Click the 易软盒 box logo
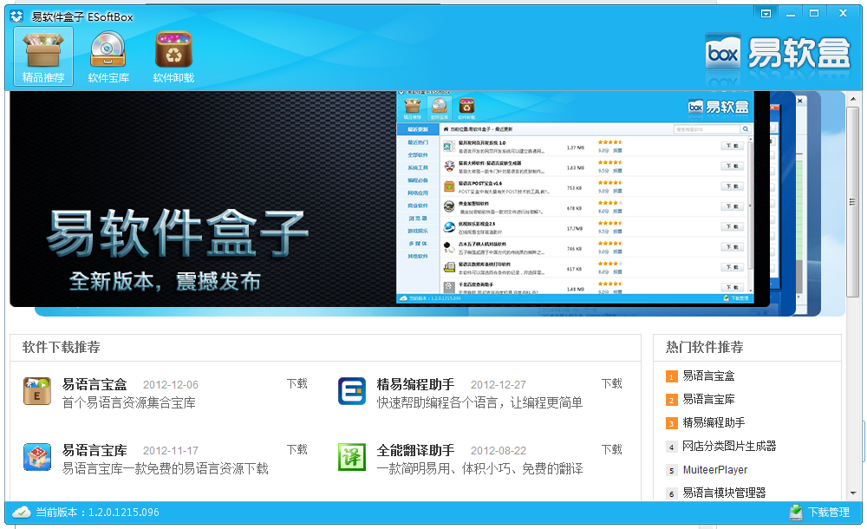This screenshot has height=529, width=867. pyautogui.click(x=778, y=53)
